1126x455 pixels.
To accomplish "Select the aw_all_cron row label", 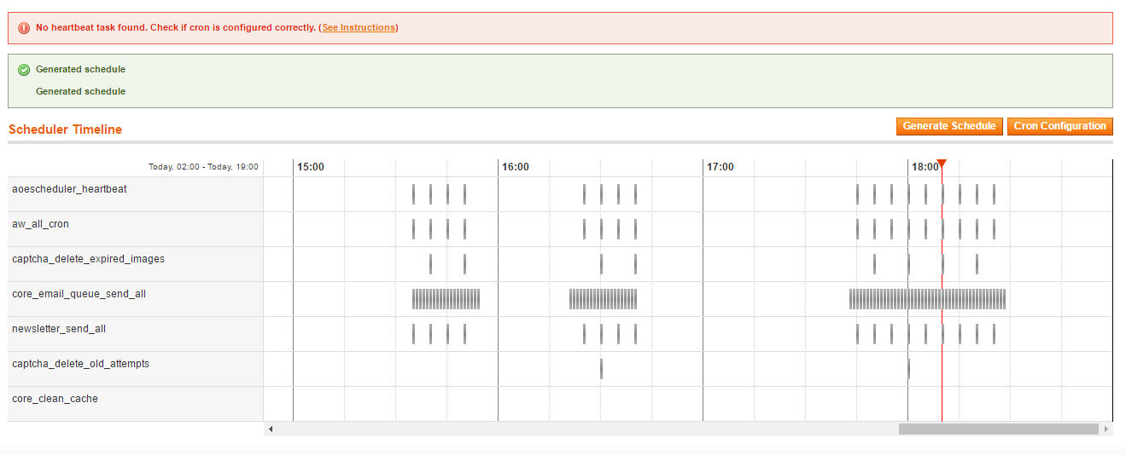I will [x=40, y=224].
